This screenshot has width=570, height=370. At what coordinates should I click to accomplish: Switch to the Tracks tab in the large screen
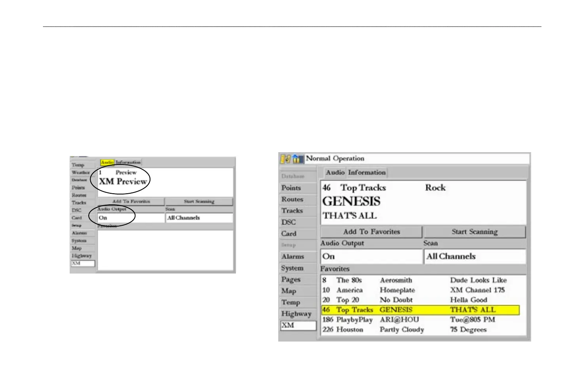pyautogui.click(x=298, y=211)
